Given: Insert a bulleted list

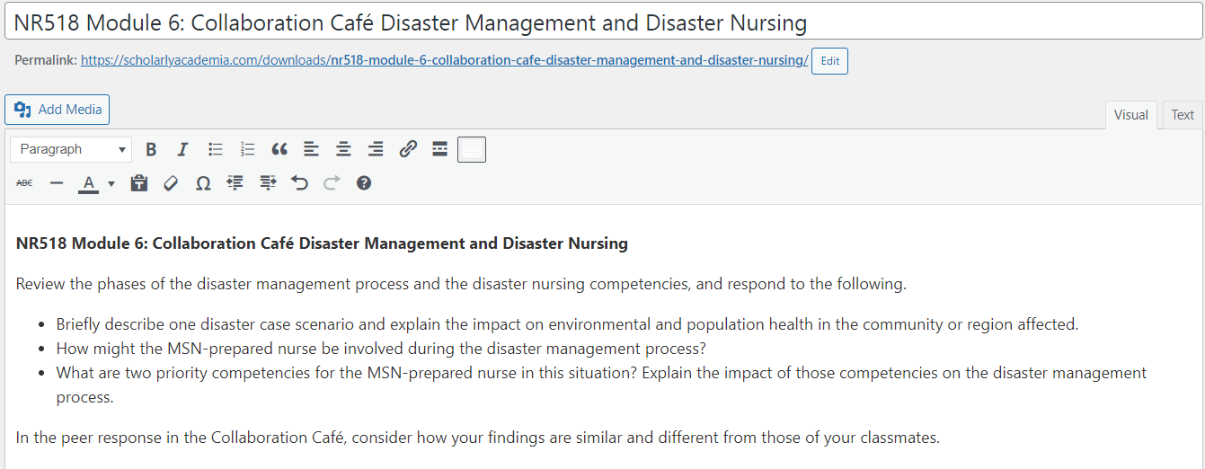Looking at the screenshot, I should 216,149.
